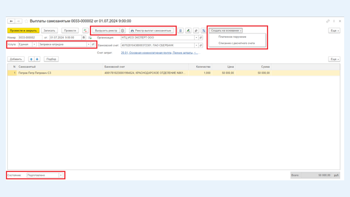The image size is (350, 197).
Task: Select the Петров Петр Петрович table row
Action: (59, 73)
